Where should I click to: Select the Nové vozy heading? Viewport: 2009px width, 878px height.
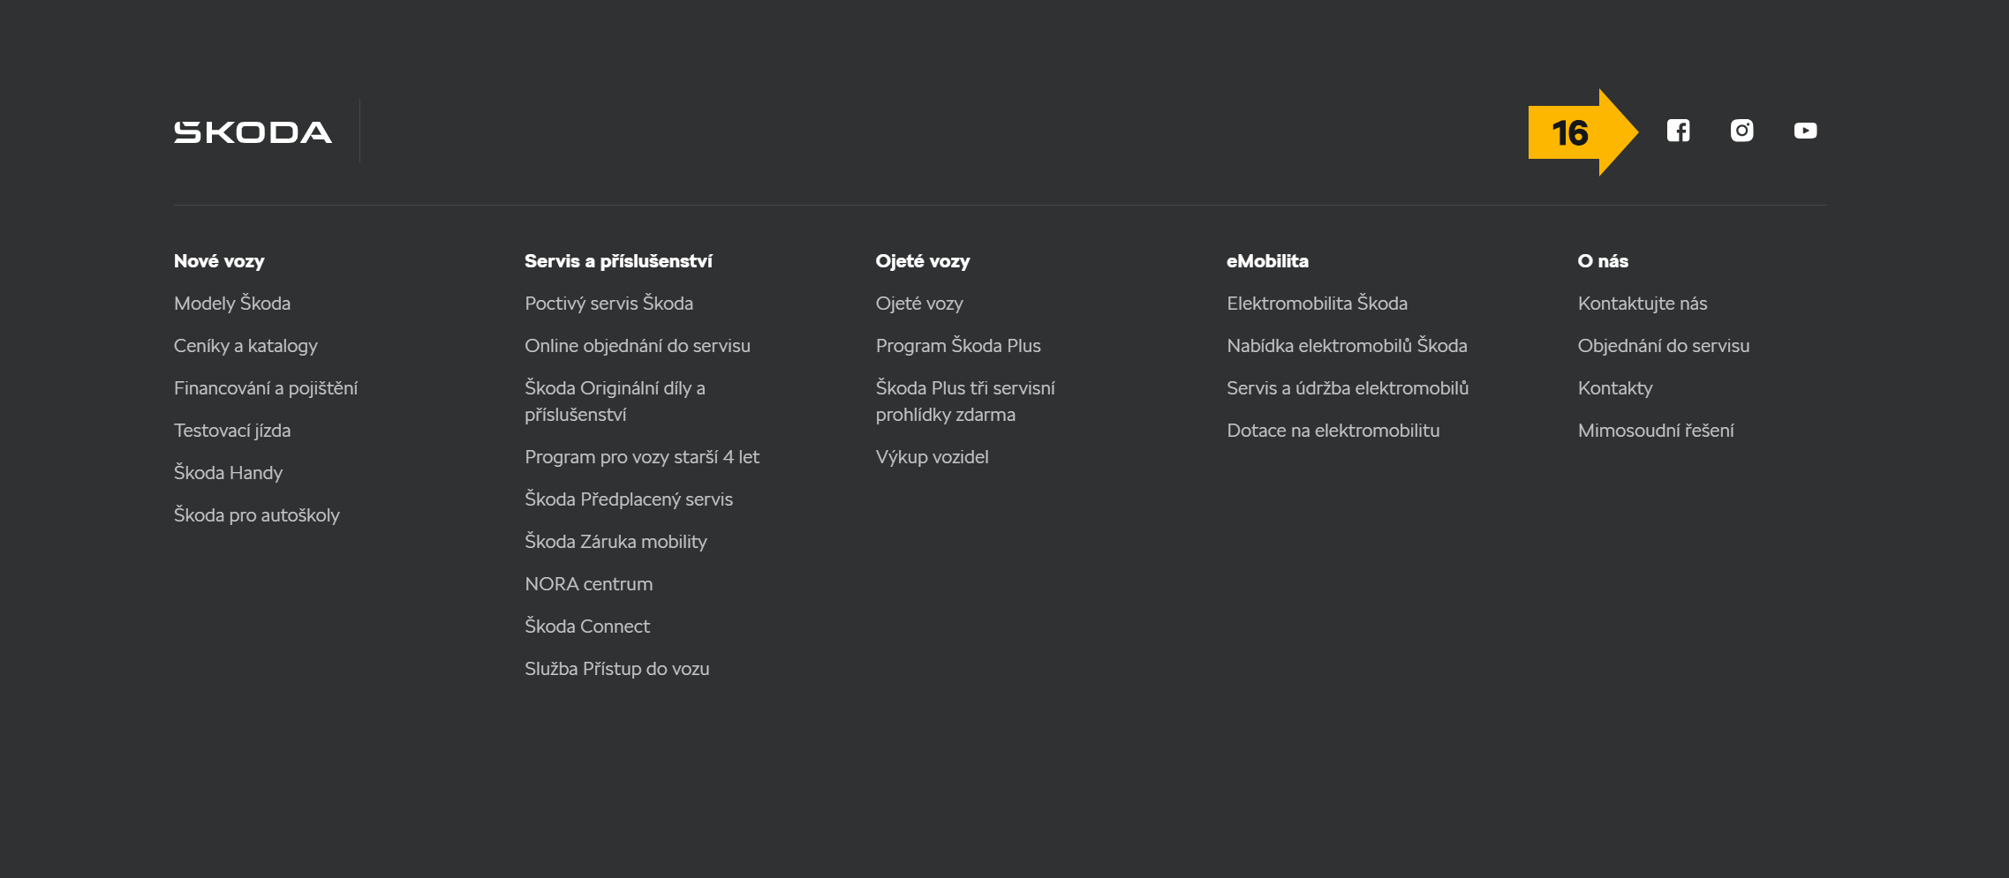pyautogui.click(x=219, y=261)
